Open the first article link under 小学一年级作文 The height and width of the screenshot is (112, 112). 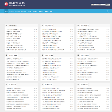(x=14, y=29)
